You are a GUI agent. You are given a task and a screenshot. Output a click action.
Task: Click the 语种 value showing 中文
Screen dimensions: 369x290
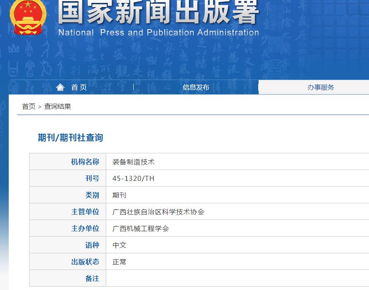coord(119,245)
